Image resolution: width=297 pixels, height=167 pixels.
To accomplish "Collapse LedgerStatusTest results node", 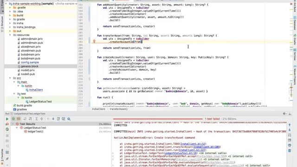I will 17,128.
